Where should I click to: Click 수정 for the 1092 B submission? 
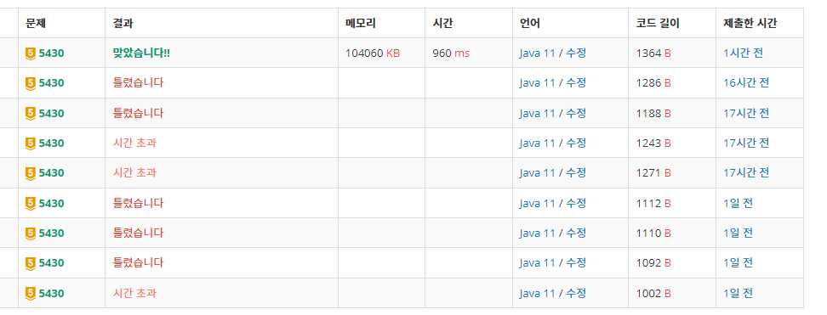click(576, 263)
